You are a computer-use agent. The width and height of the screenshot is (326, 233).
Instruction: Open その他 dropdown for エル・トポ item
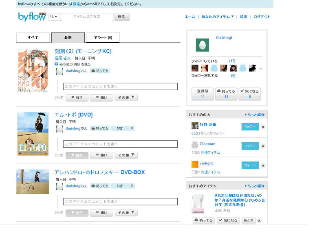point(126,155)
